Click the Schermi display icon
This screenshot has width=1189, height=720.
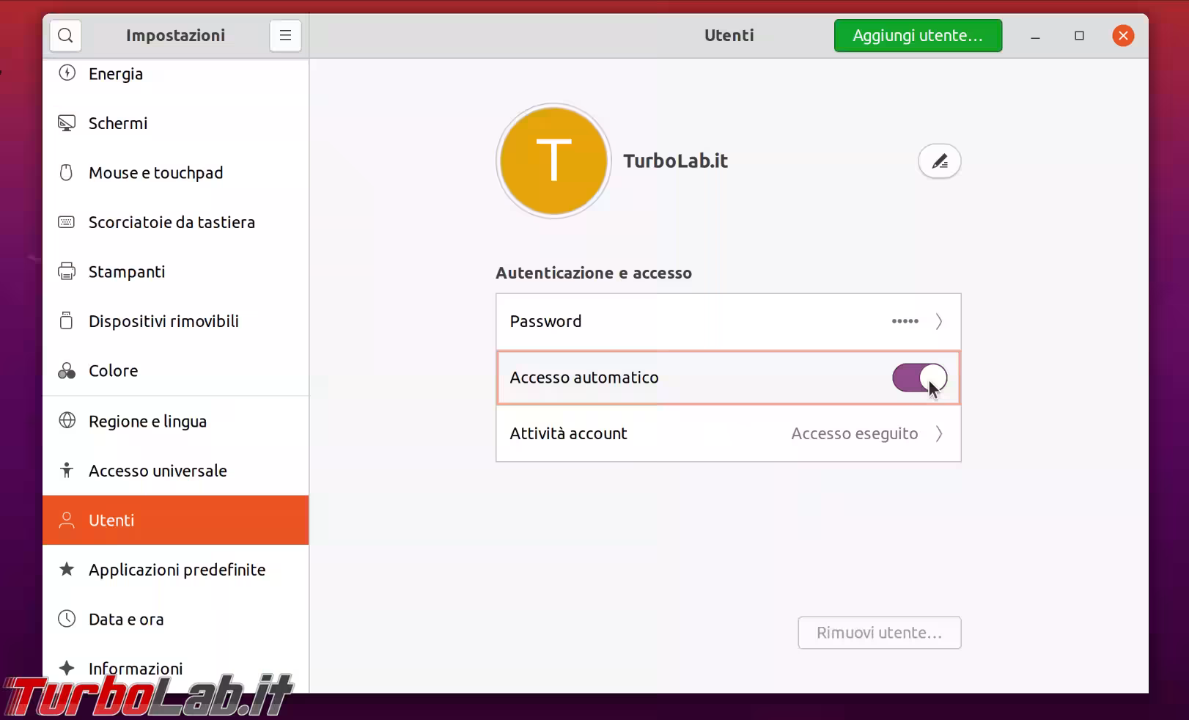click(67, 123)
